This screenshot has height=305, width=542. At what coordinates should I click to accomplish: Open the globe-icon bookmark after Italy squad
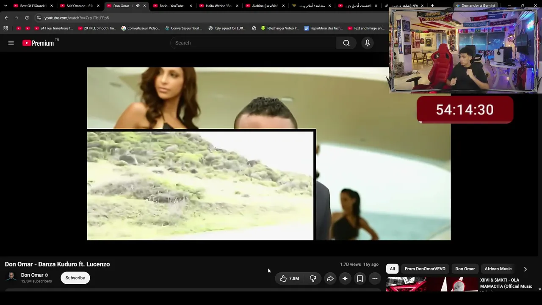click(x=254, y=28)
